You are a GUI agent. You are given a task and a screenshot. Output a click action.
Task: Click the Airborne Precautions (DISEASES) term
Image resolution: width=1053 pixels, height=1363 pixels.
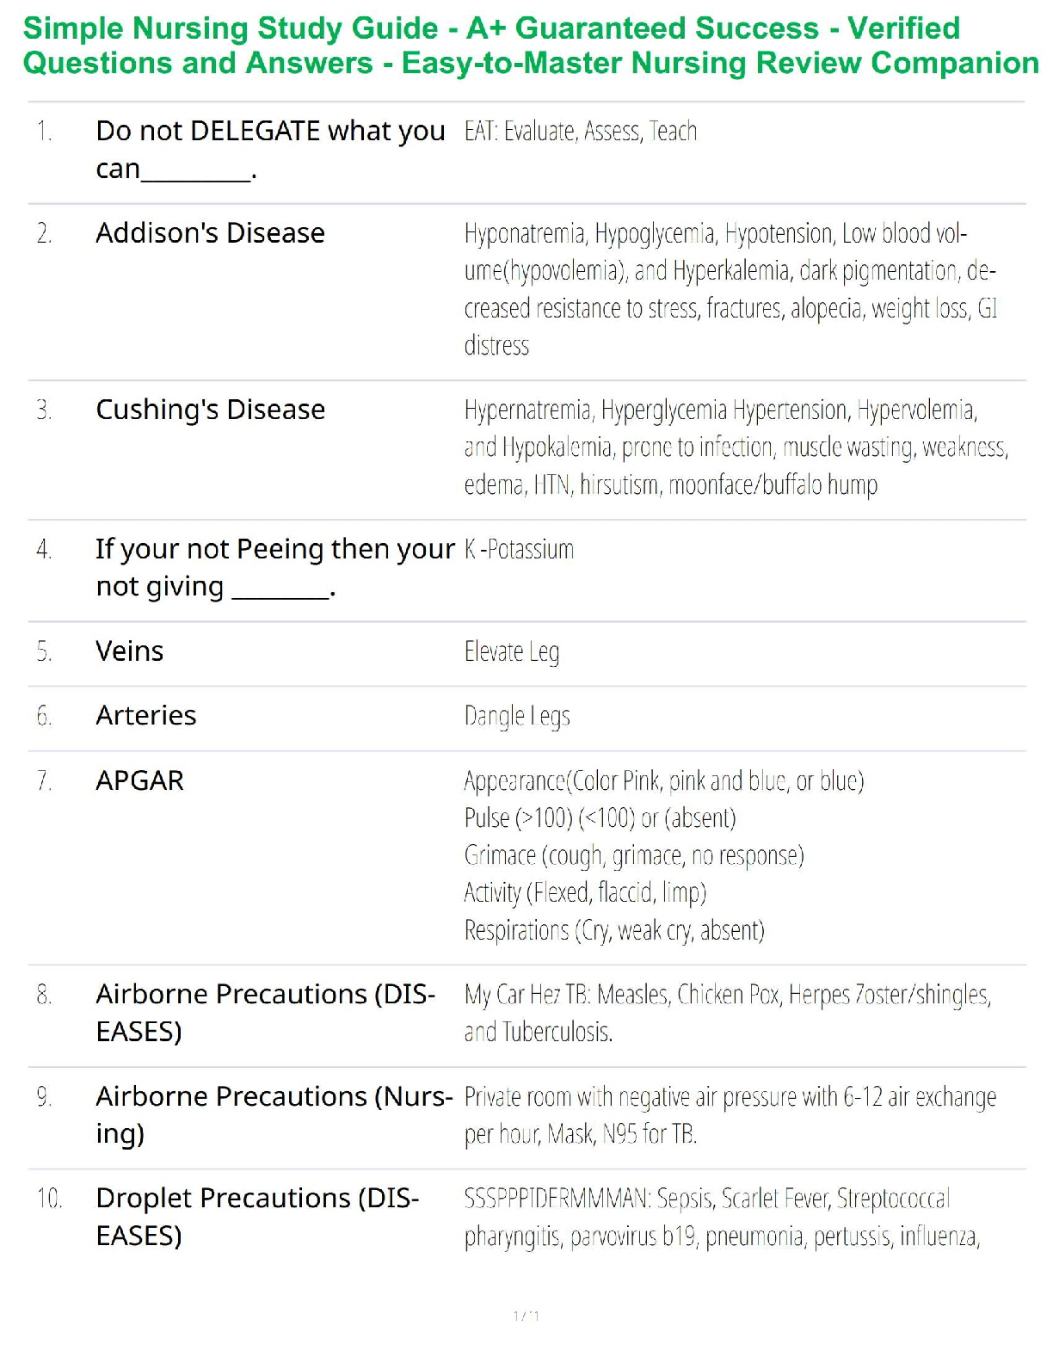(x=265, y=1013)
